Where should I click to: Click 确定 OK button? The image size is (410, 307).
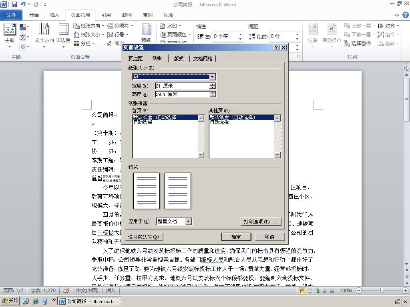(236, 237)
